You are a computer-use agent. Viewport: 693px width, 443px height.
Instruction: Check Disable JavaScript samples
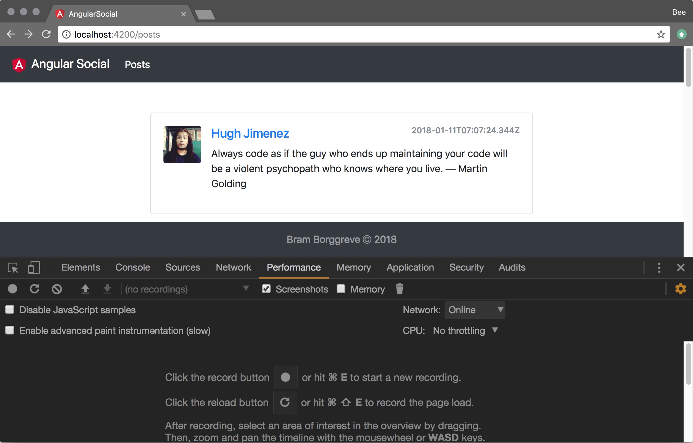pyautogui.click(x=10, y=310)
